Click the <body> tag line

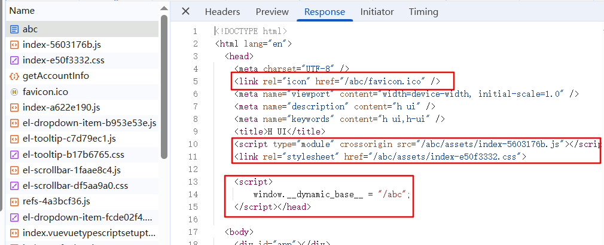coord(239,232)
